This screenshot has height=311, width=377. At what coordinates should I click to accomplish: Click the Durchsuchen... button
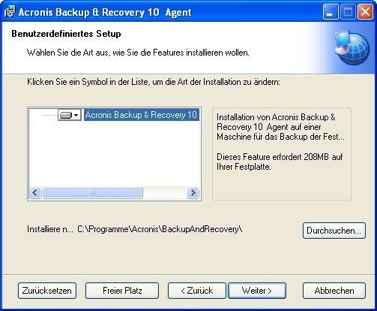point(334,231)
